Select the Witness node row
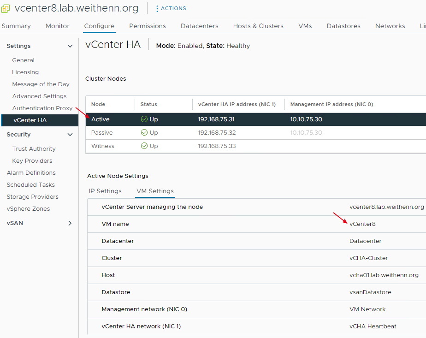The height and width of the screenshot is (338, 426). [x=256, y=146]
